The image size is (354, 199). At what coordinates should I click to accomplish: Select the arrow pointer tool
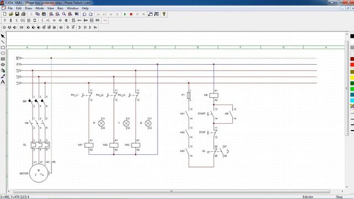(3, 36)
